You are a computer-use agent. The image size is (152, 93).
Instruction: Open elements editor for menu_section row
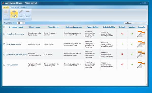tap(141, 64)
